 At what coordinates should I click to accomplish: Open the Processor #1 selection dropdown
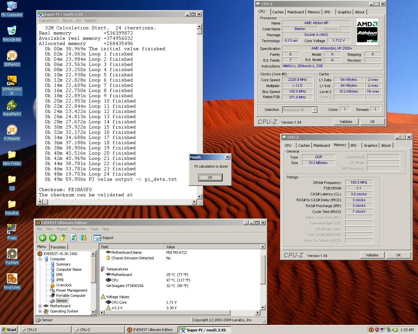click(314, 110)
